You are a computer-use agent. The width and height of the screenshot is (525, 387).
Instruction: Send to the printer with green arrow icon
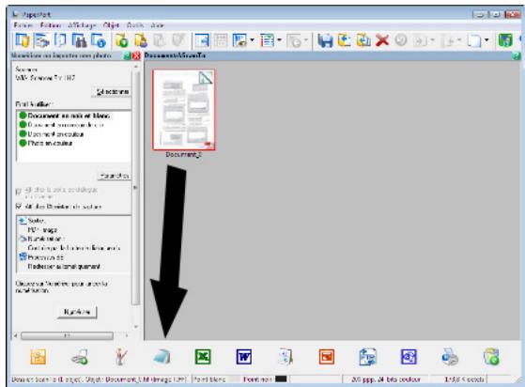pos(80,357)
